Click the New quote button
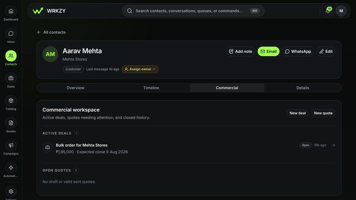Screen dimensions: 356x200 tap(323, 113)
